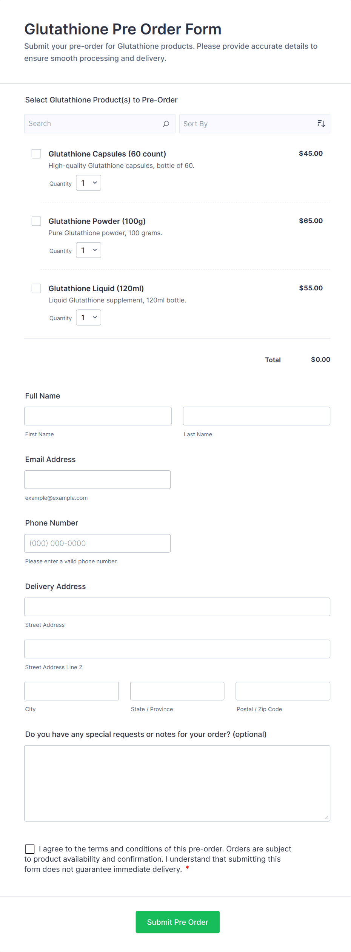The width and height of the screenshot is (351, 952).
Task: Grab the textarea resize handle corner
Action: click(x=326, y=817)
